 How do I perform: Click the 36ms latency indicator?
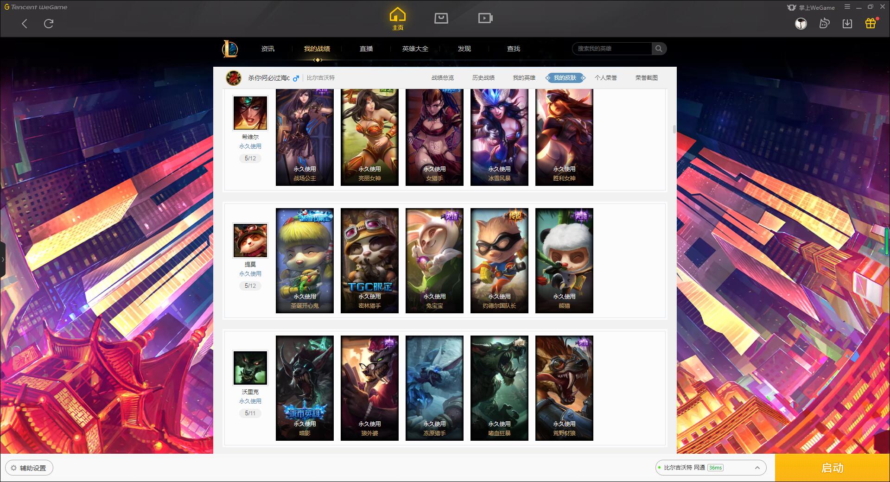coord(715,468)
